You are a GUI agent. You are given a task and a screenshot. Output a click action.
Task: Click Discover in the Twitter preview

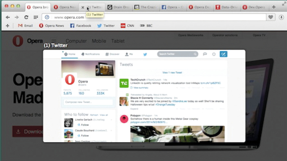click(112, 54)
